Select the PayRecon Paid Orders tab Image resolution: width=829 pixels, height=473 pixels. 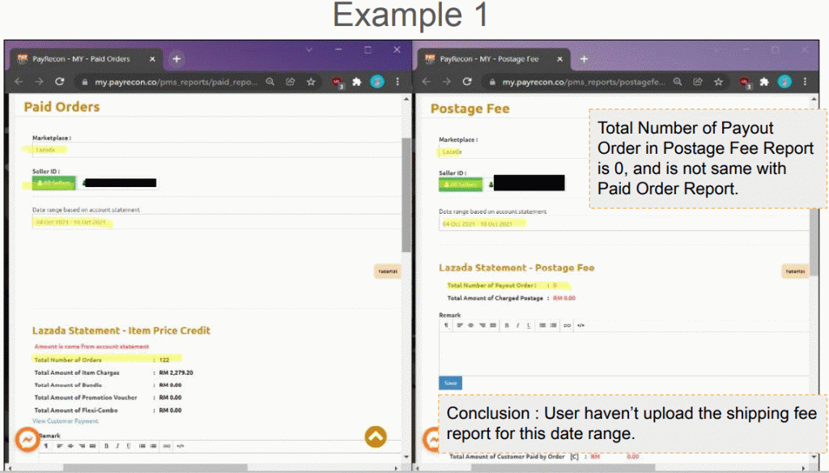[x=86, y=59]
